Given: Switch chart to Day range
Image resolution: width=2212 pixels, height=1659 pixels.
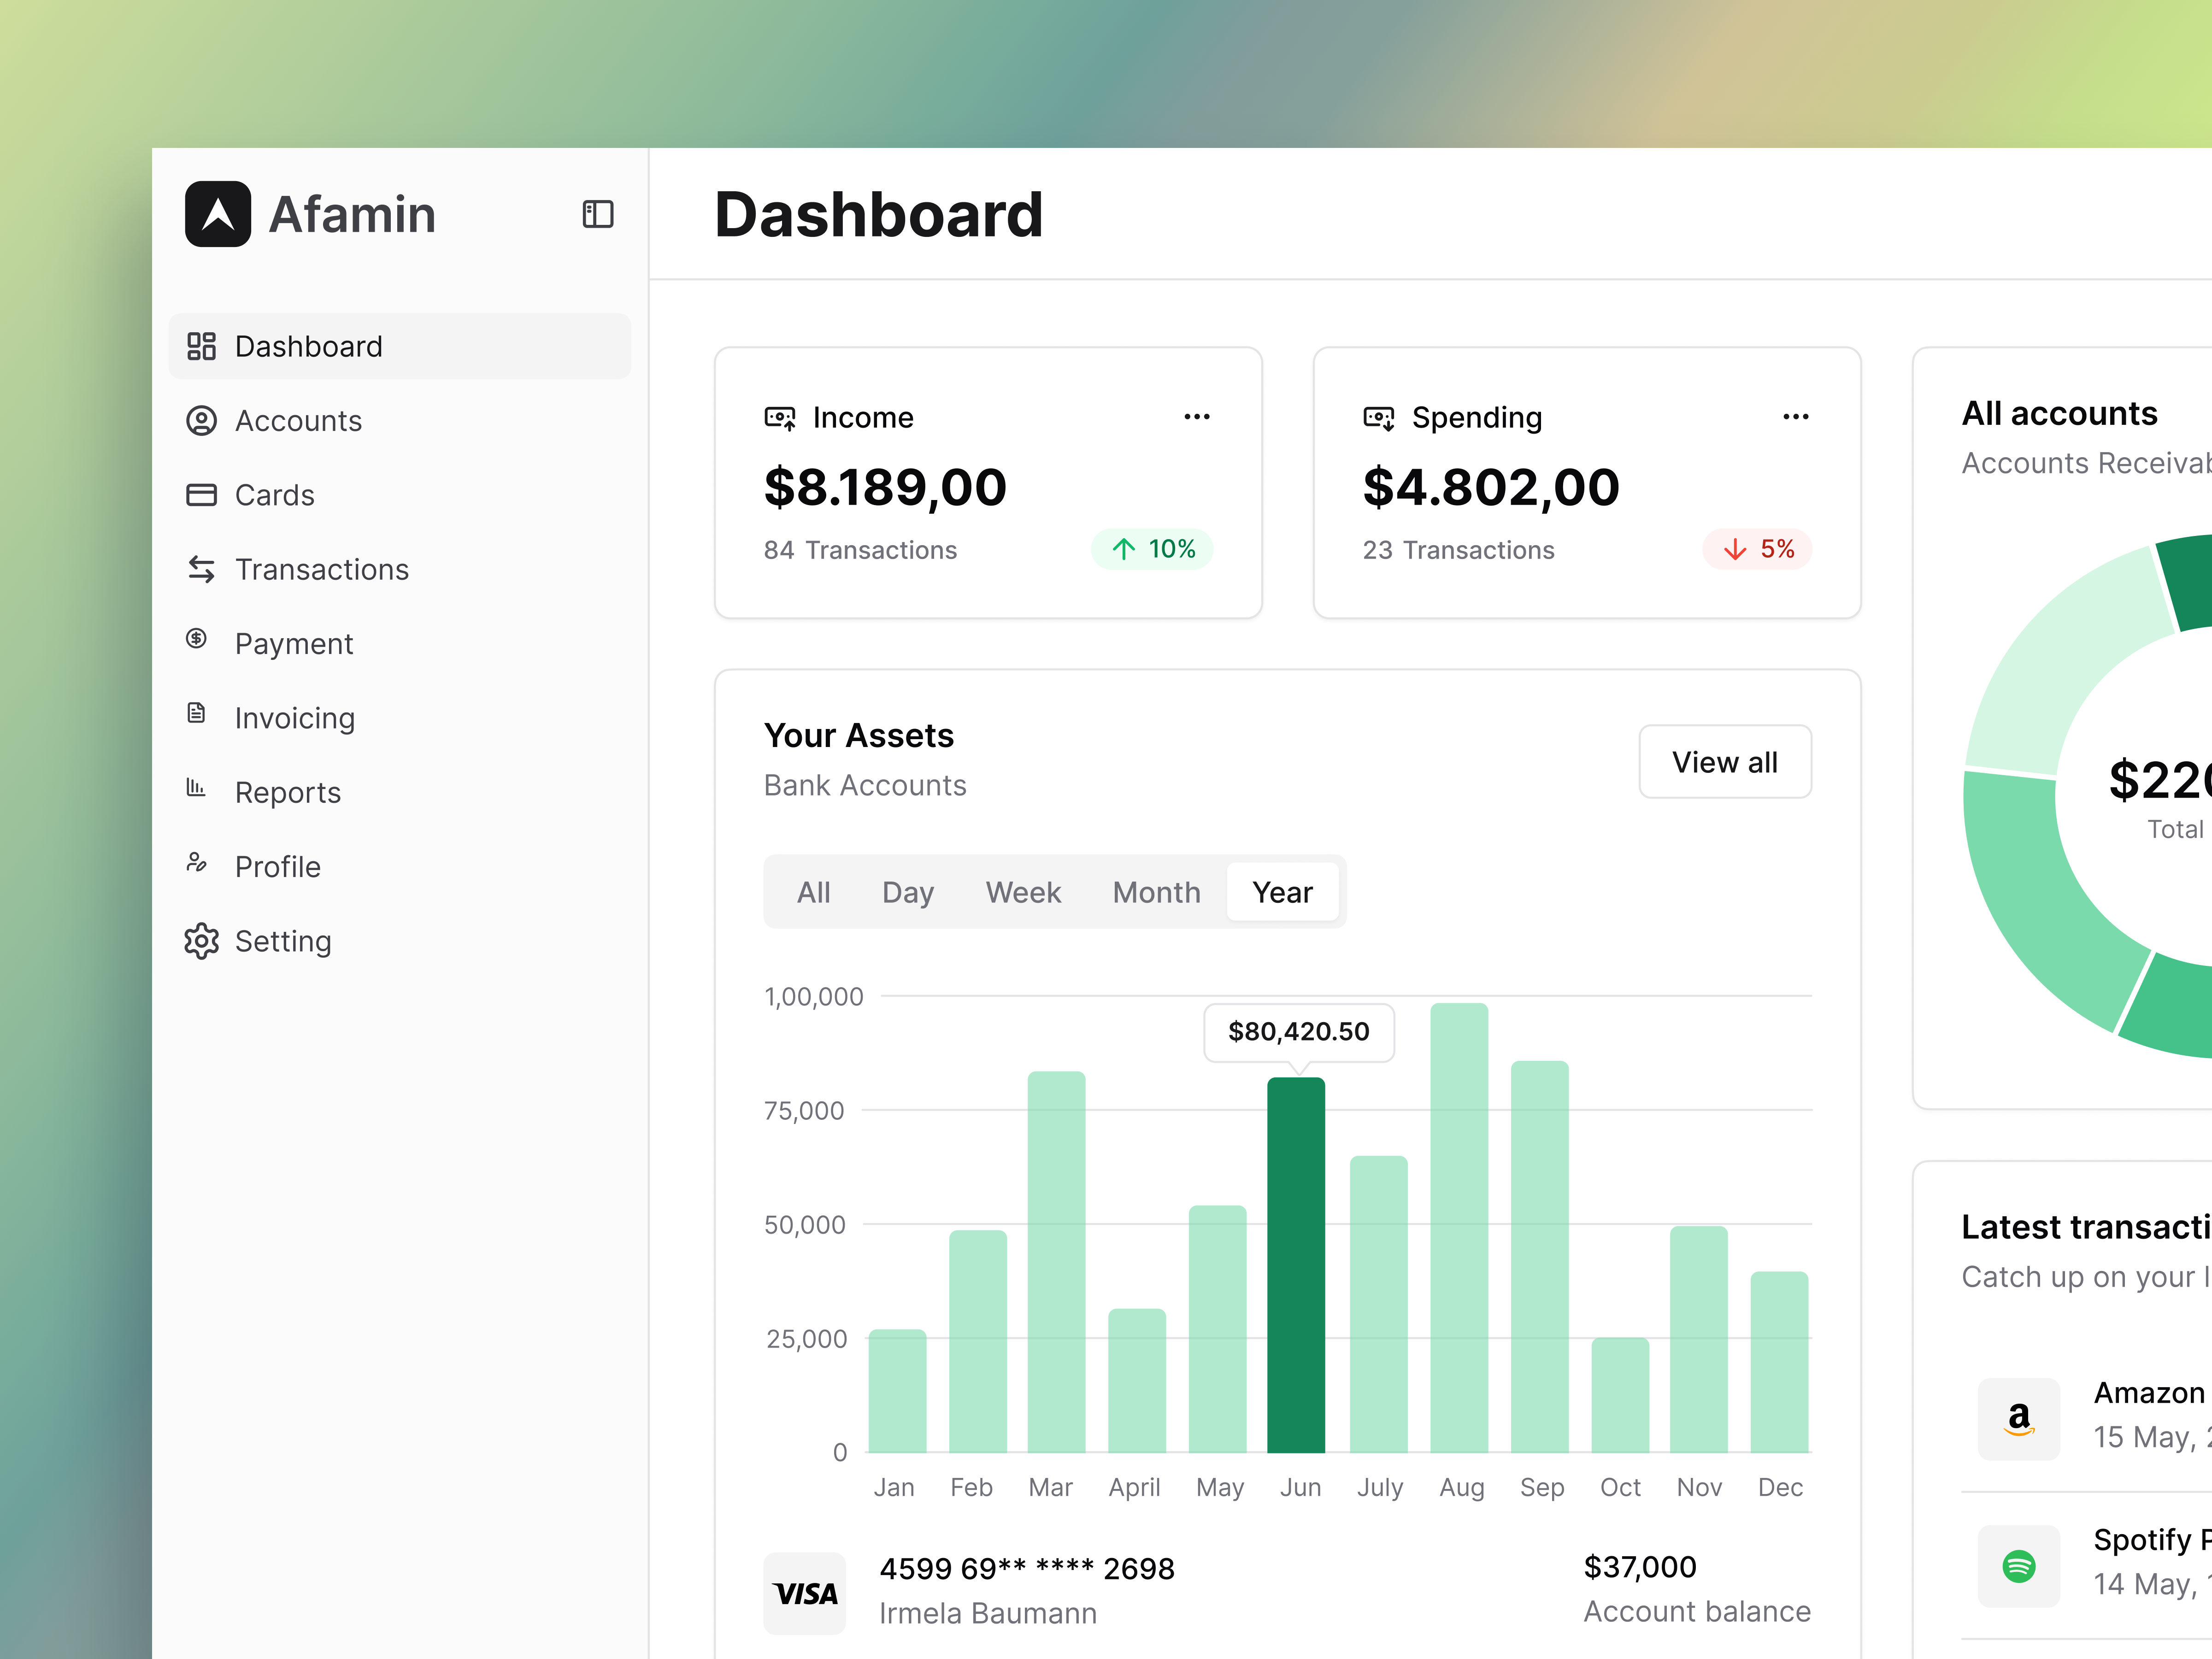Looking at the screenshot, I should point(908,892).
